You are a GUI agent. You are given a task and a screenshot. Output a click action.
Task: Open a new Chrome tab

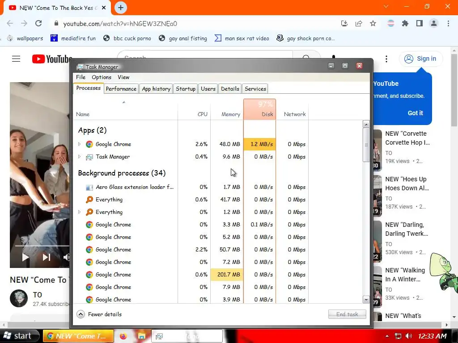coord(121,8)
